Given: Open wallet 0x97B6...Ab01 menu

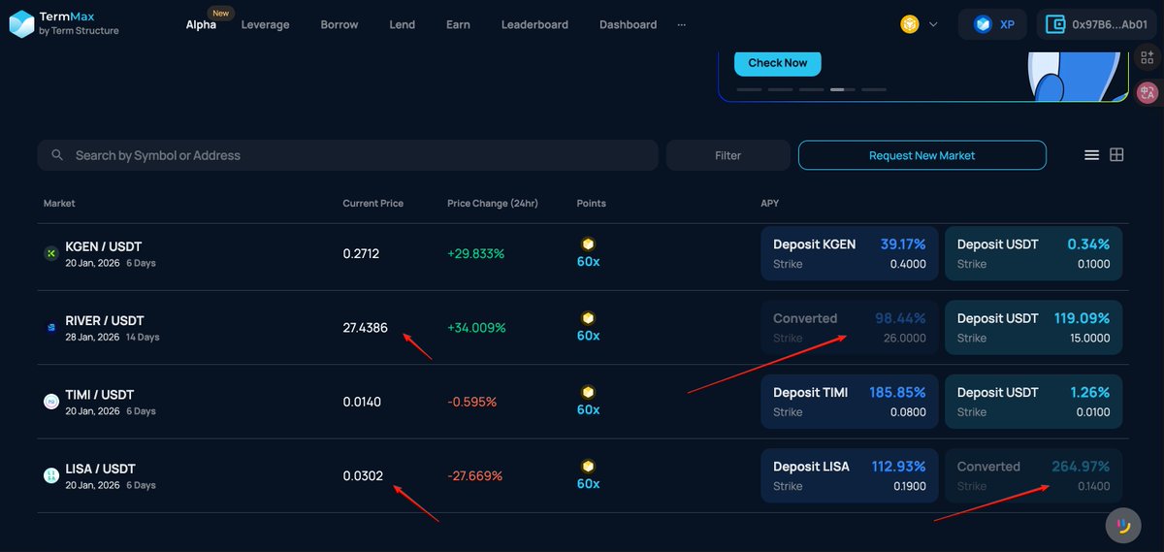Looking at the screenshot, I should point(1096,24).
